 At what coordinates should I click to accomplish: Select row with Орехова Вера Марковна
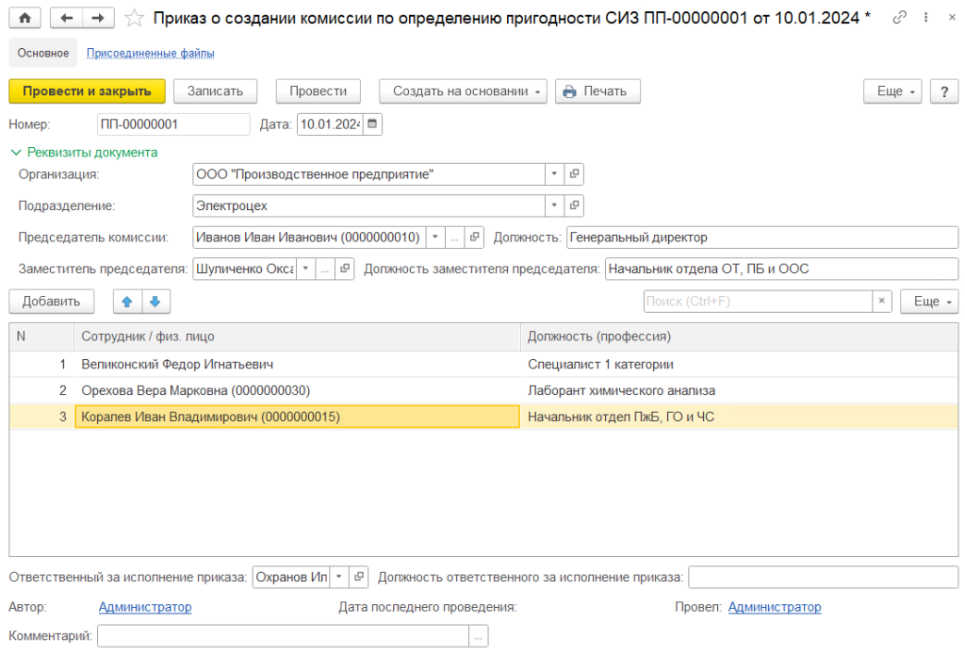195,390
